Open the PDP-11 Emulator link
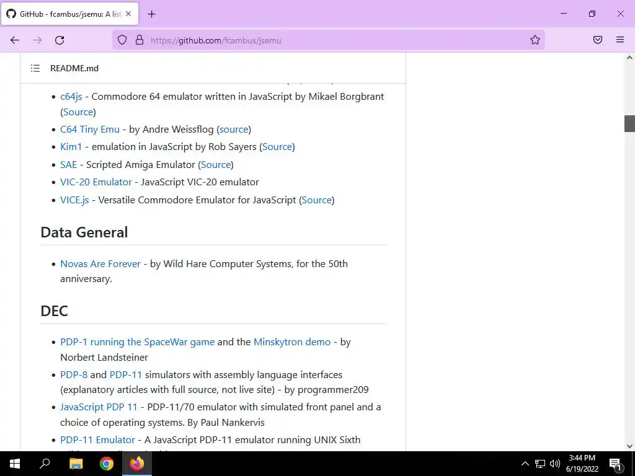 (97, 439)
